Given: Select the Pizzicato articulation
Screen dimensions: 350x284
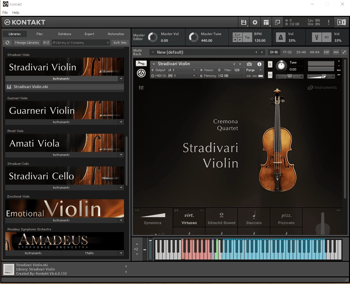Looking at the screenshot, I should point(286,218).
